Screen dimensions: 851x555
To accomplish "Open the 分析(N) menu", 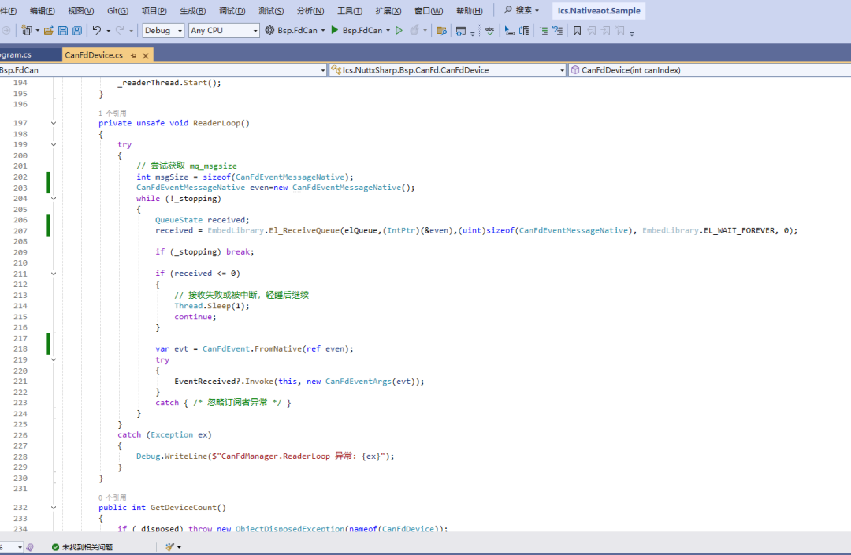I will [x=310, y=10].
